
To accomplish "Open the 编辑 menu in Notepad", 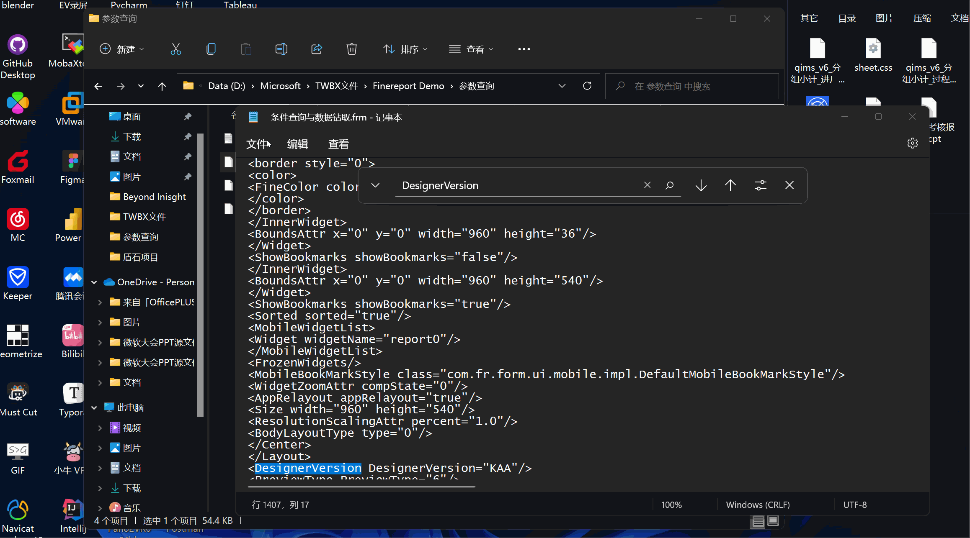I will click(297, 144).
